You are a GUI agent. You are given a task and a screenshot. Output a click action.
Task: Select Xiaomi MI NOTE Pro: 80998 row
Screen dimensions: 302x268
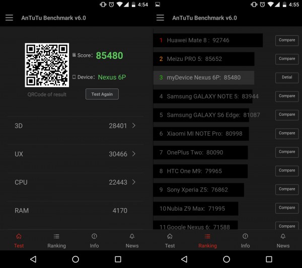[x=201, y=134]
